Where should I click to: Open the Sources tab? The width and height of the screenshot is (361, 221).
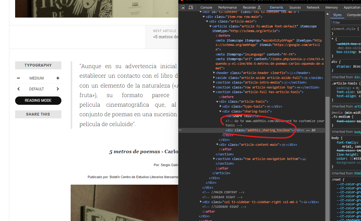coord(295,7)
